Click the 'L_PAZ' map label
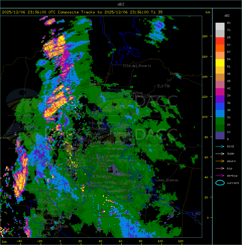This screenshot has height=245, width=242. 196,214
